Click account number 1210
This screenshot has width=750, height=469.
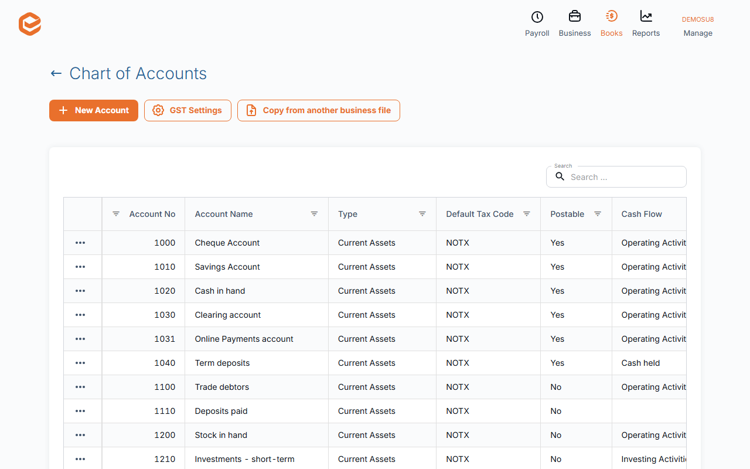click(165, 459)
